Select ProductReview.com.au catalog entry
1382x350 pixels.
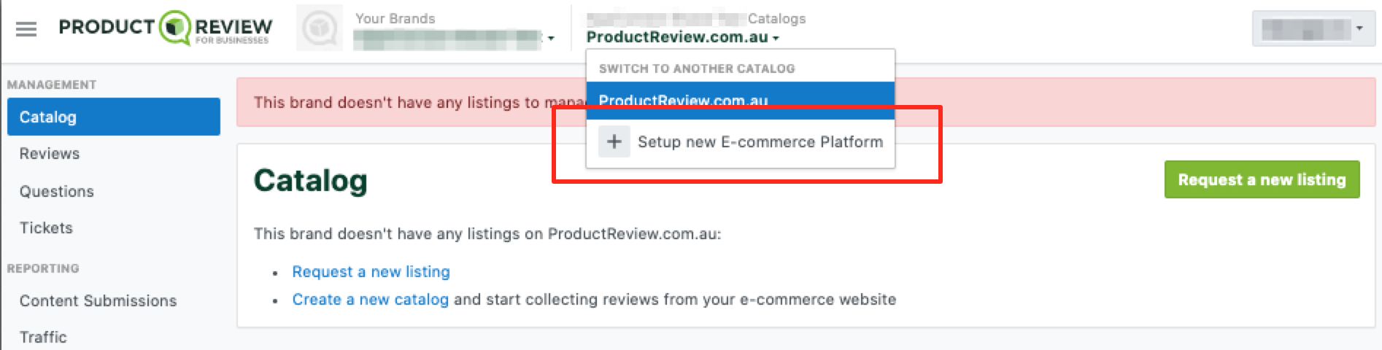click(x=740, y=101)
